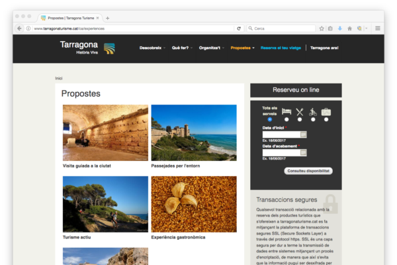Open the browser hamburger menu
This screenshot has width=397, height=265.
[378, 28]
